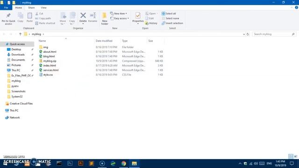Open System32 folder in navigation pane

pos(17,97)
